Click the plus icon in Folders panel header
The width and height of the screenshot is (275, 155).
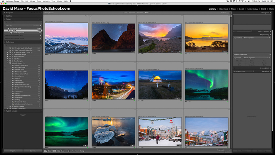41,19
